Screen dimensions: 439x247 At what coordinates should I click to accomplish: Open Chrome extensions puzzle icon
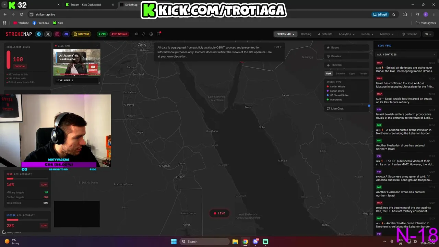tap(405, 14)
